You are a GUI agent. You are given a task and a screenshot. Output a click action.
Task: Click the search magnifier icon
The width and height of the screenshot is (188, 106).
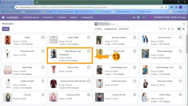pyautogui.click(x=183, y=24)
